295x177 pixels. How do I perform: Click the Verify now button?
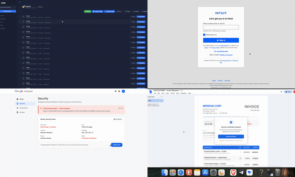pyautogui.click(x=117, y=145)
